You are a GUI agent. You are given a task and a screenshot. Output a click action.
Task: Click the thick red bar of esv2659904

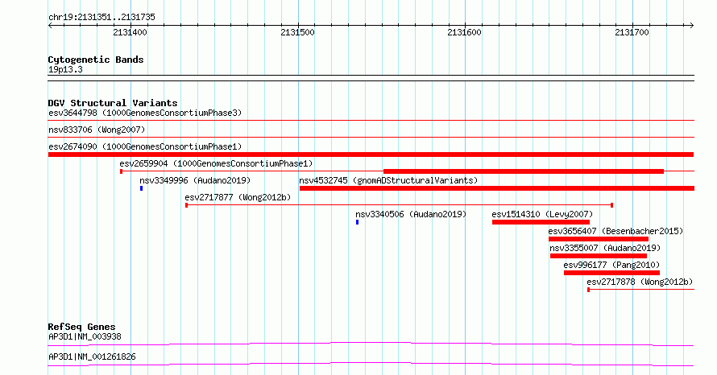[x=524, y=171]
